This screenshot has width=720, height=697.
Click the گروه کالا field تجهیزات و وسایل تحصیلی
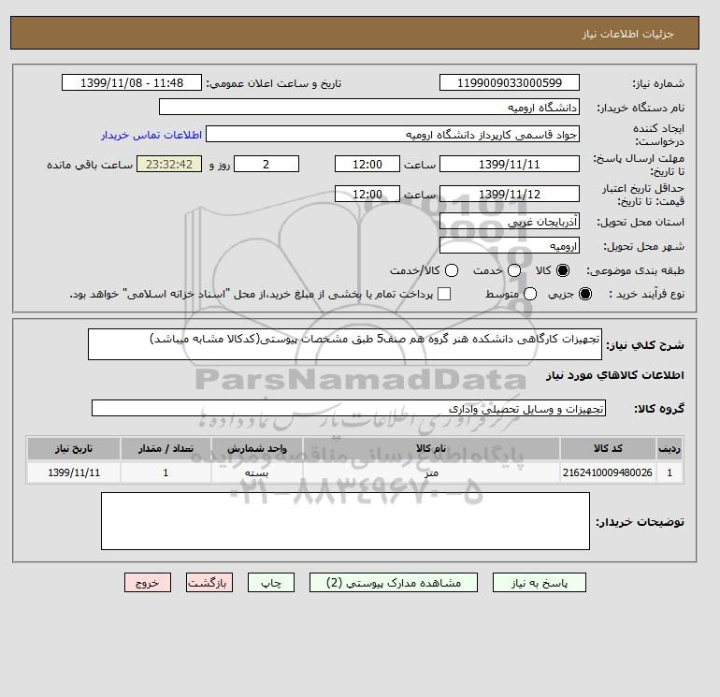(349, 408)
